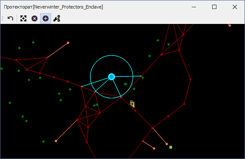245x159 pixels.
Task: Click the yellow player marker icon
Action: tap(132, 104)
